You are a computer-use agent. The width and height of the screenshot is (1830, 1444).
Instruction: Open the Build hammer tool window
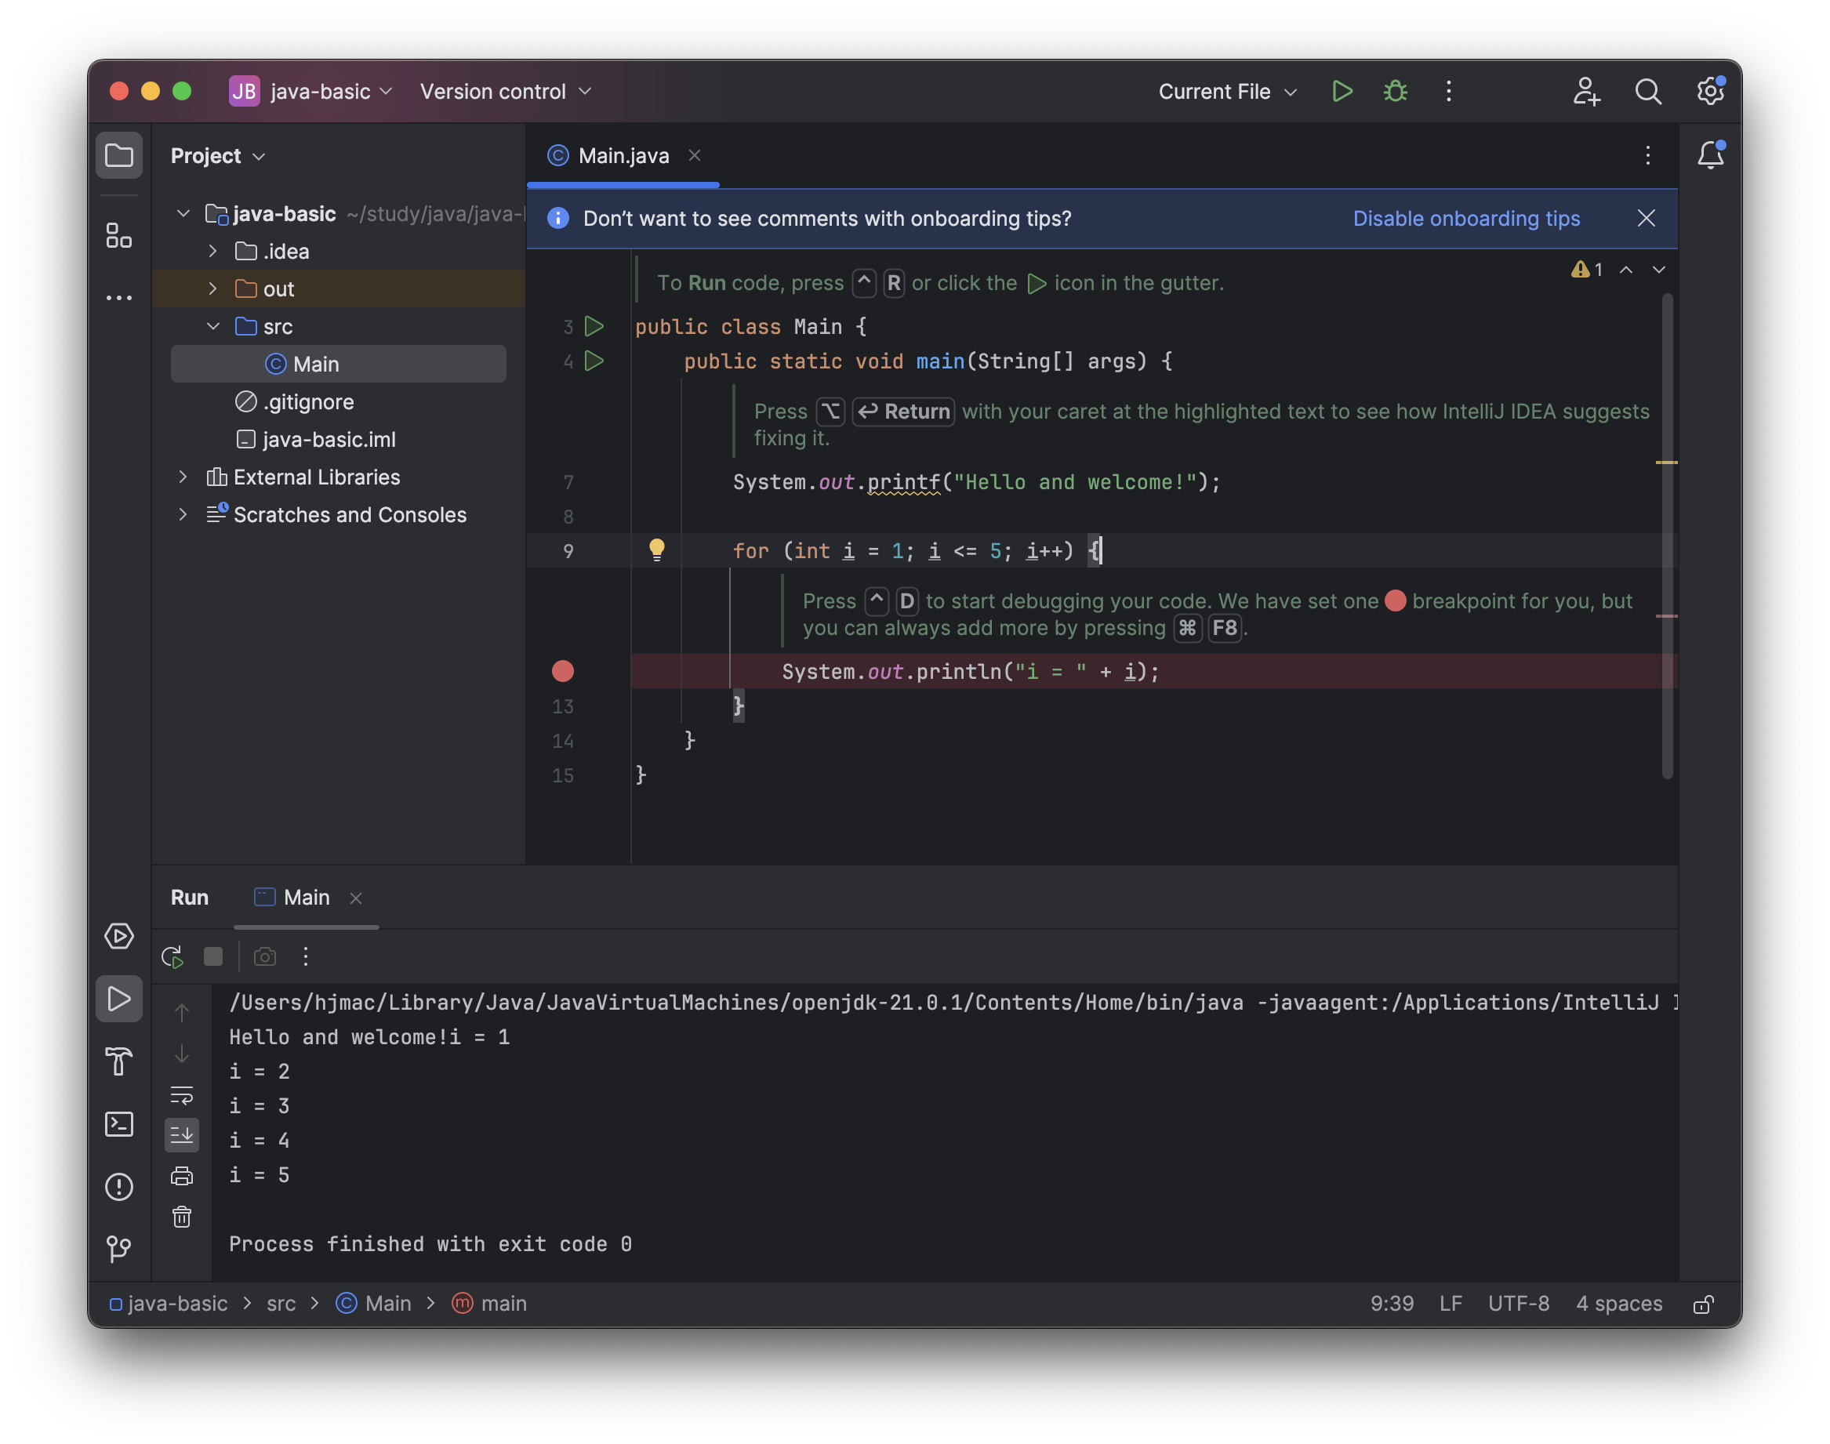[119, 1061]
